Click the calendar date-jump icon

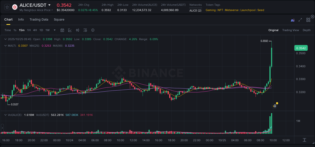click(62, 30)
